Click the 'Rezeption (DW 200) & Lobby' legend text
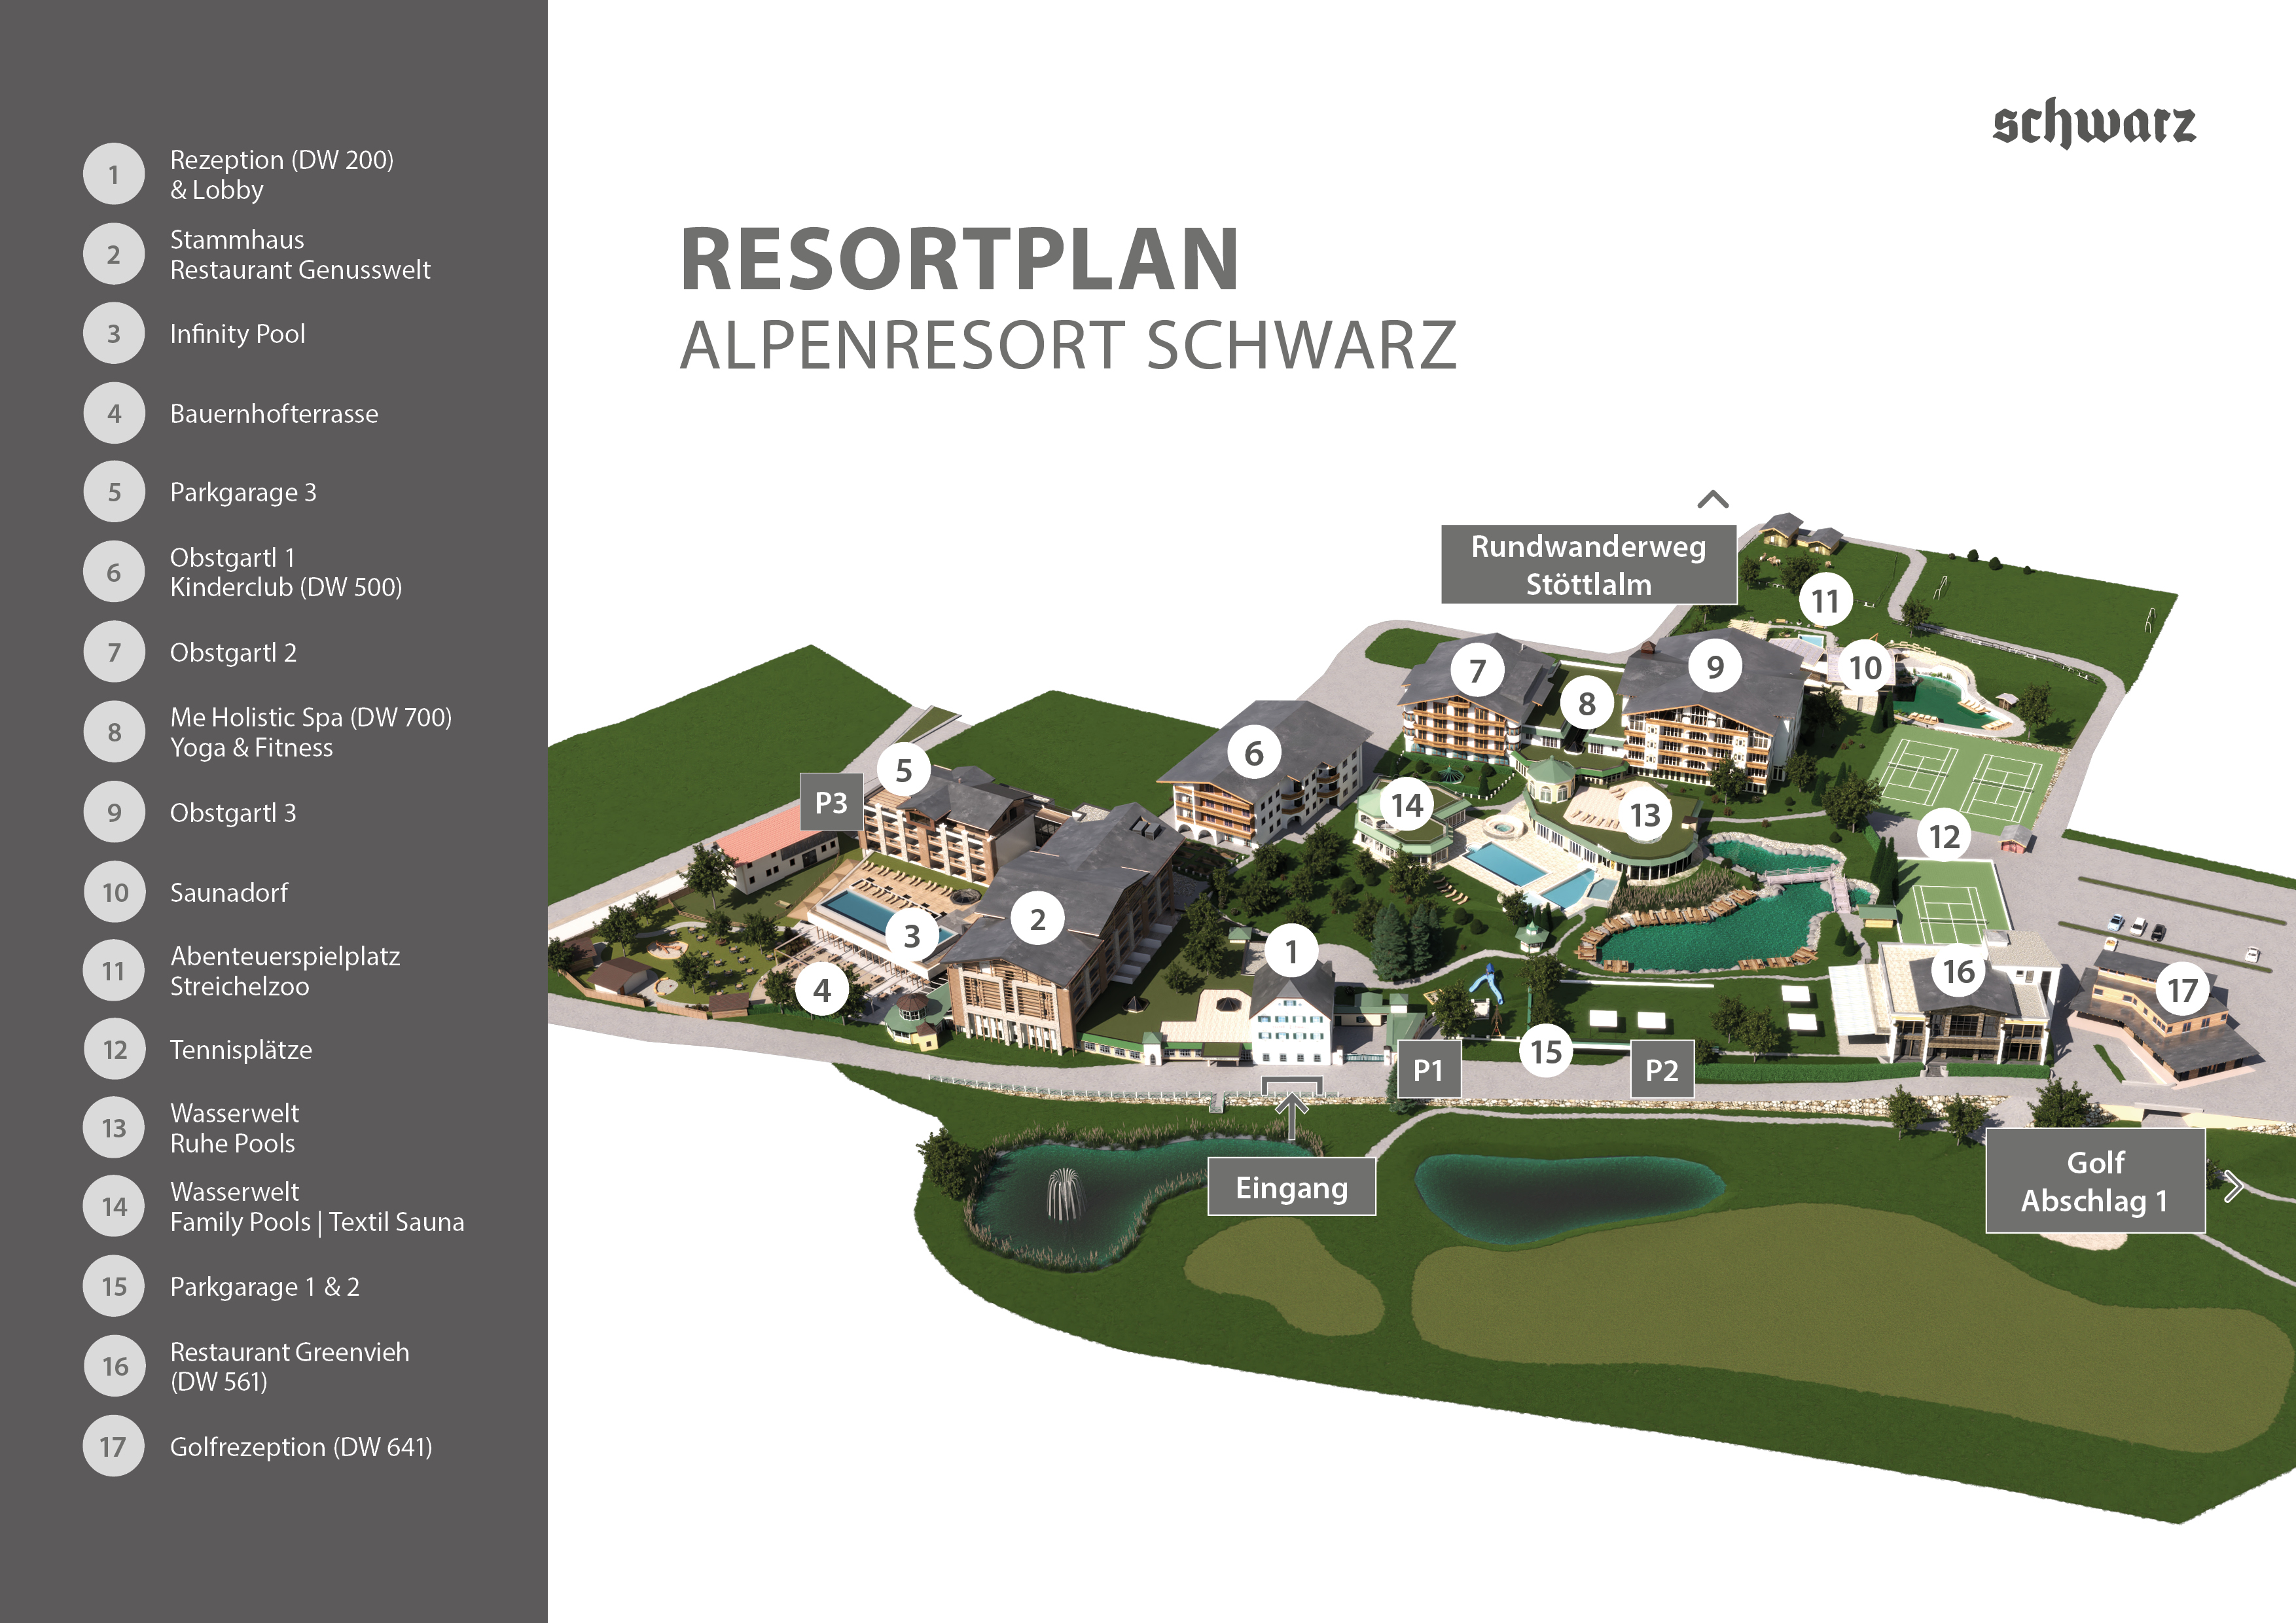Screen dimensions: 2296x1623 coord(282,174)
